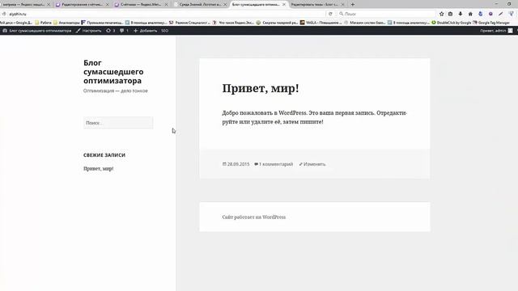The height and width of the screenshot is (291, 518).
Task: Click 'Изменить' to edit the post
Action: click(x=315, y=164)
